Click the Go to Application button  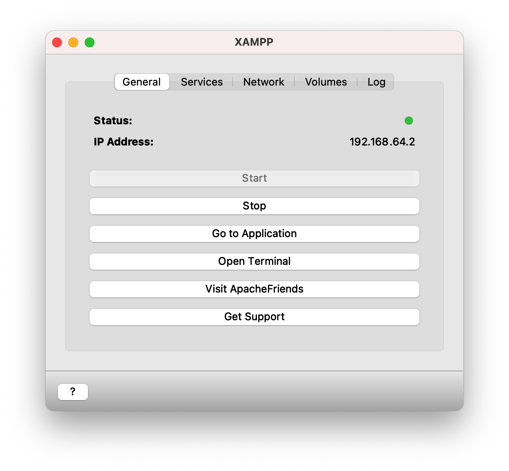coord(254,234)
